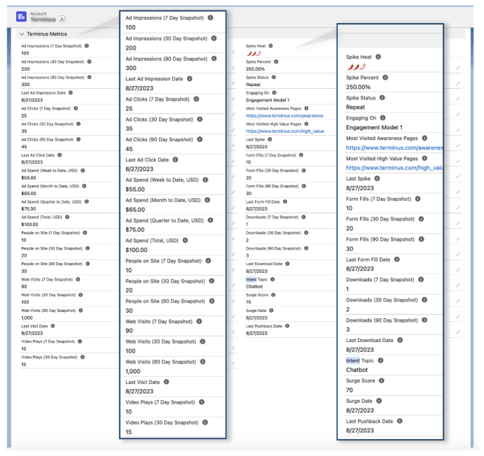This screenshot has height=456, width=484.
Task: Click small 'Repeat' Spike Status value
Action: pyautogui.click(x=253, y=85)
